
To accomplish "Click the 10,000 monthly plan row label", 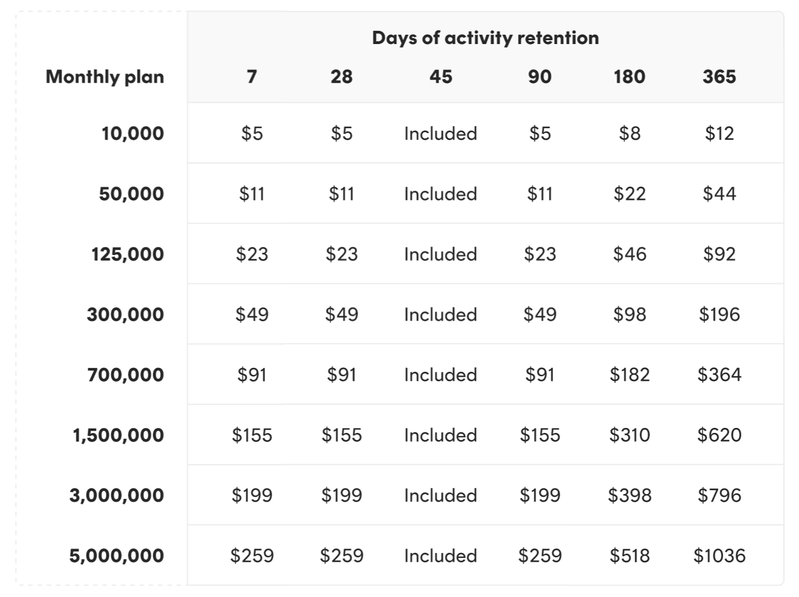I will click(x=133, y=133).
